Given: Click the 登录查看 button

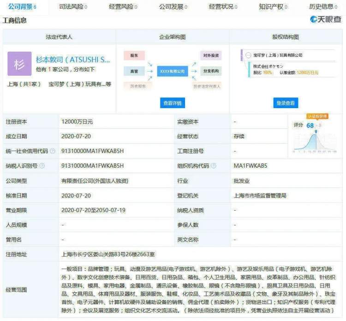Looking at the screenshot, I should click(286, 103).
